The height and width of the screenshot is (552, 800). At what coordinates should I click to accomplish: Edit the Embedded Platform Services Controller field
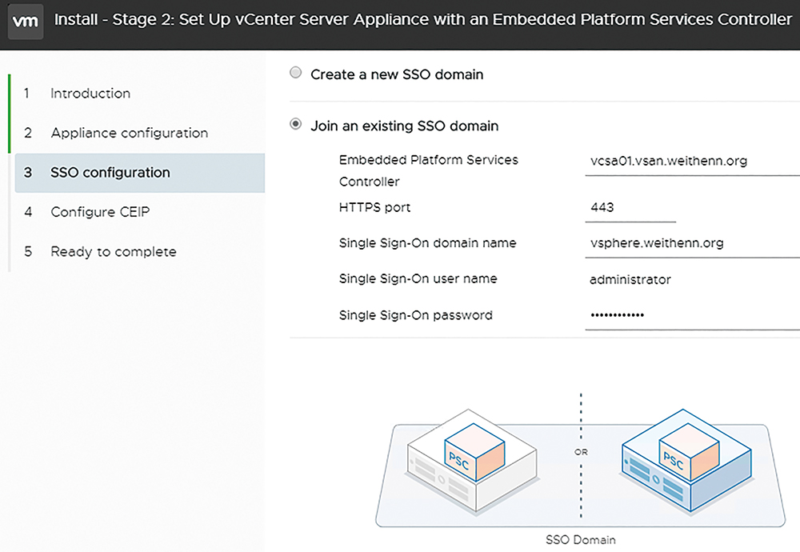pos(692,162)
